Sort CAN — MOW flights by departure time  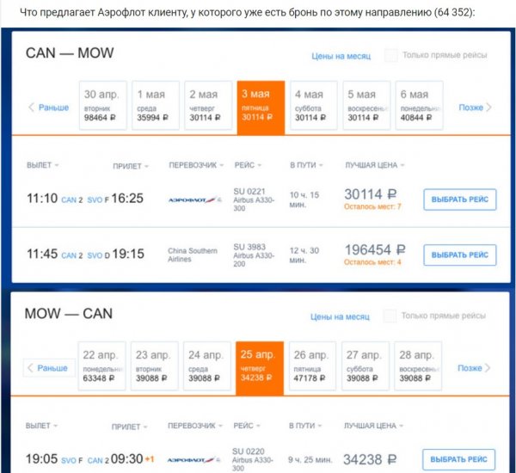(42, 165)
